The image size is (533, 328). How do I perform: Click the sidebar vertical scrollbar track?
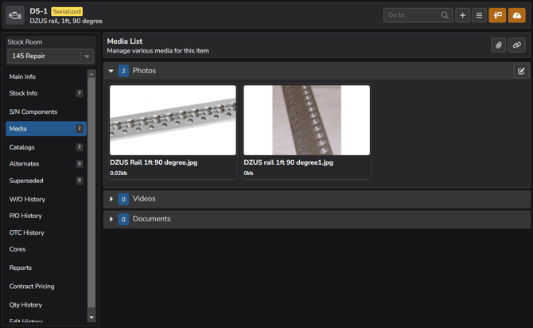[x=91, y=194]
